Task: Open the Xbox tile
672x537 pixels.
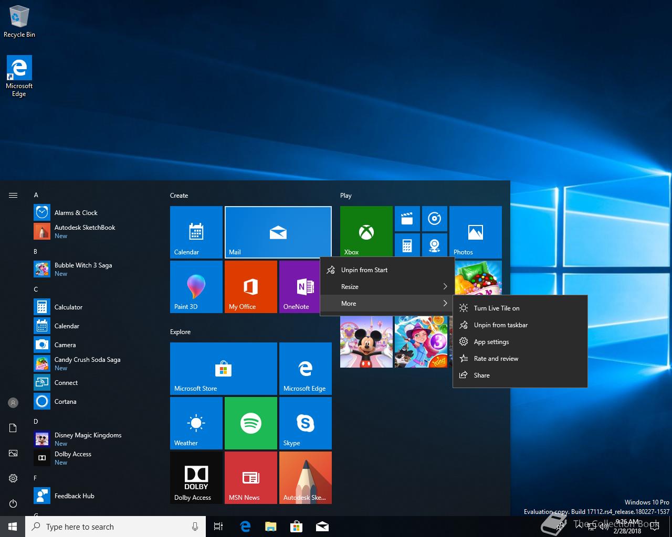Action: [x=366, y=231]
